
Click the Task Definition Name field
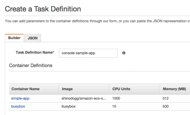pyautogui.click(x=88, y=53)
